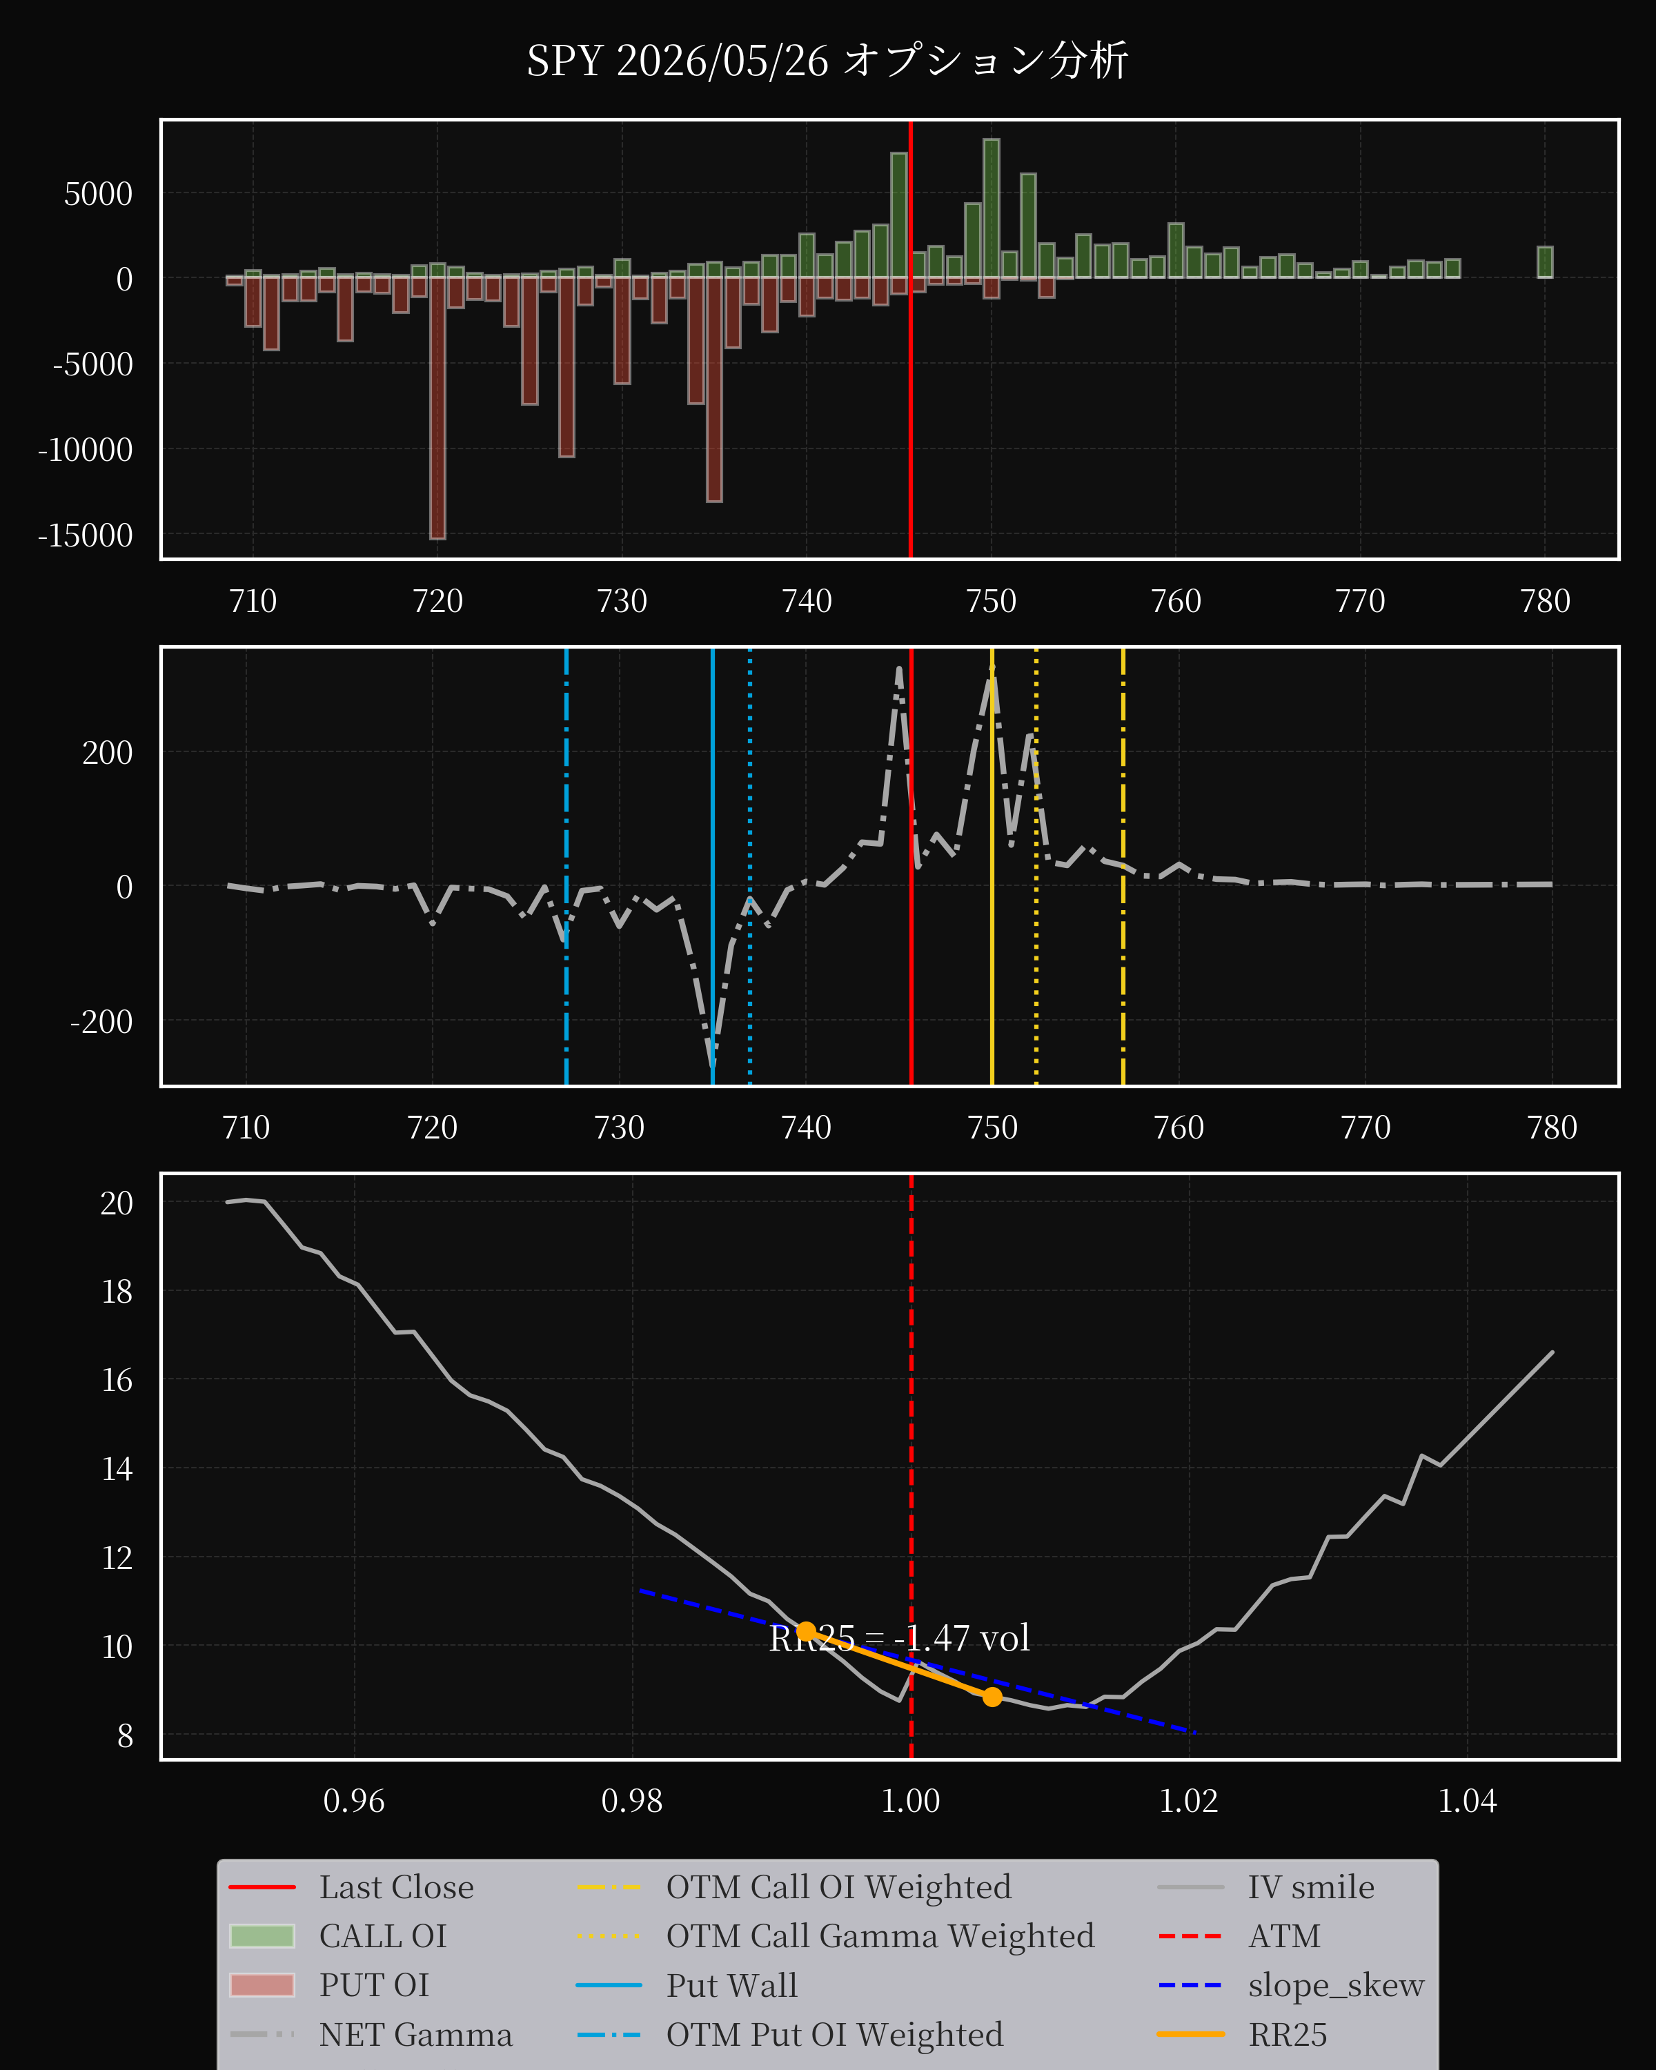Image resolution: width=1656 pixels, height=2070 pixels.
Task: Click the tall call OI bar at strike 750
Action: tap(991, 208)
